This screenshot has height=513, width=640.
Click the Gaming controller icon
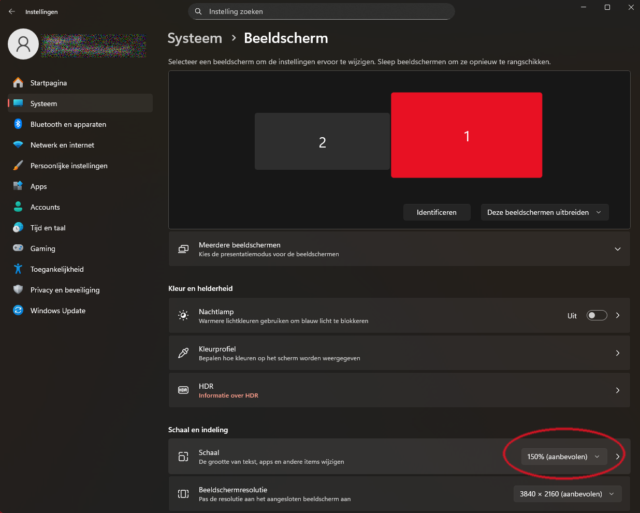click(x=18, y=248)
